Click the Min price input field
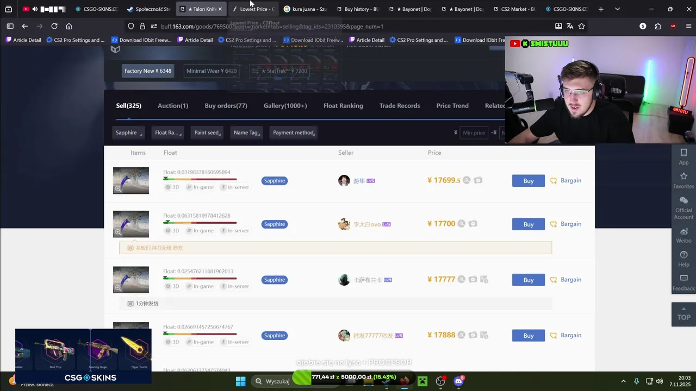 (x=474, y=133)
